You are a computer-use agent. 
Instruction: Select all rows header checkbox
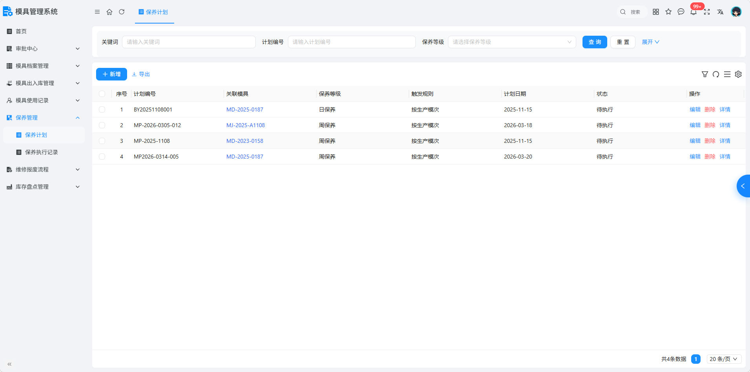click(x=102, y=94)
